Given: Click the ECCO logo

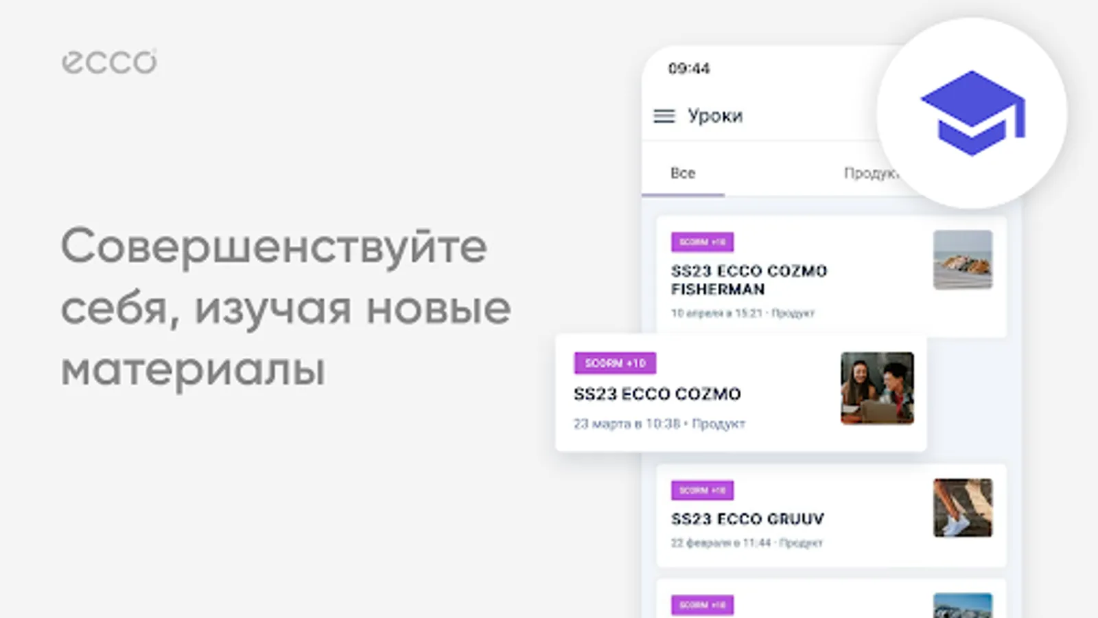Looking at the screenshot, I should click(109, 62).
